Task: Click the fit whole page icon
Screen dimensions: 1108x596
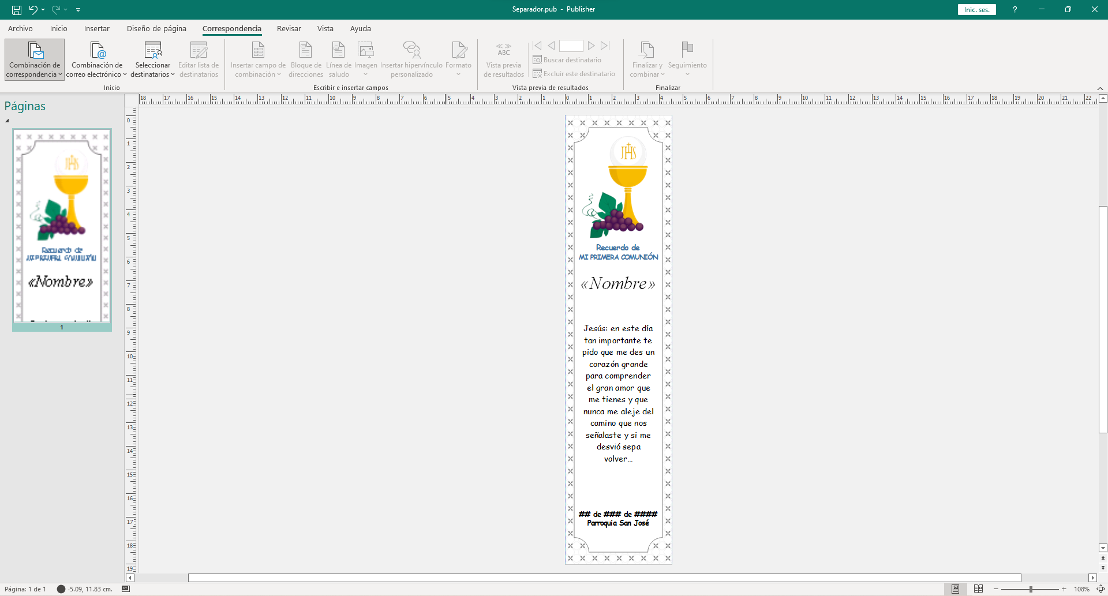Action: (1100, 589)
